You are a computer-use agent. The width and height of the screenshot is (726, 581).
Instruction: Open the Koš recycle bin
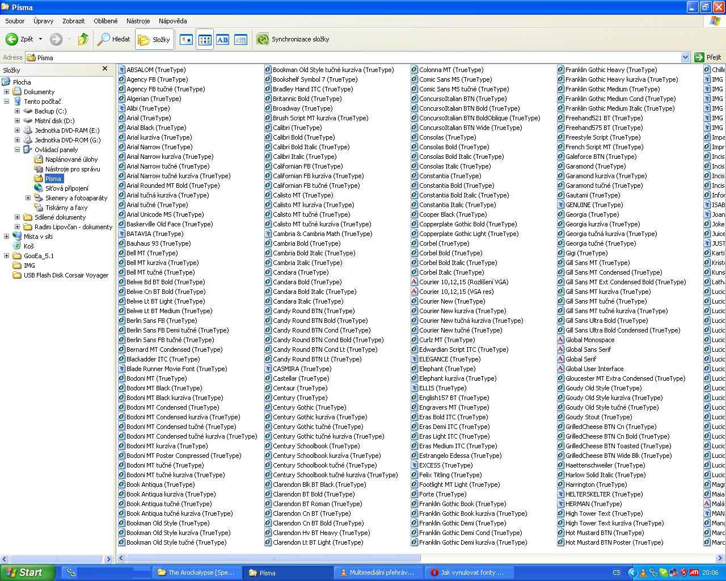[x=28, y=246]
